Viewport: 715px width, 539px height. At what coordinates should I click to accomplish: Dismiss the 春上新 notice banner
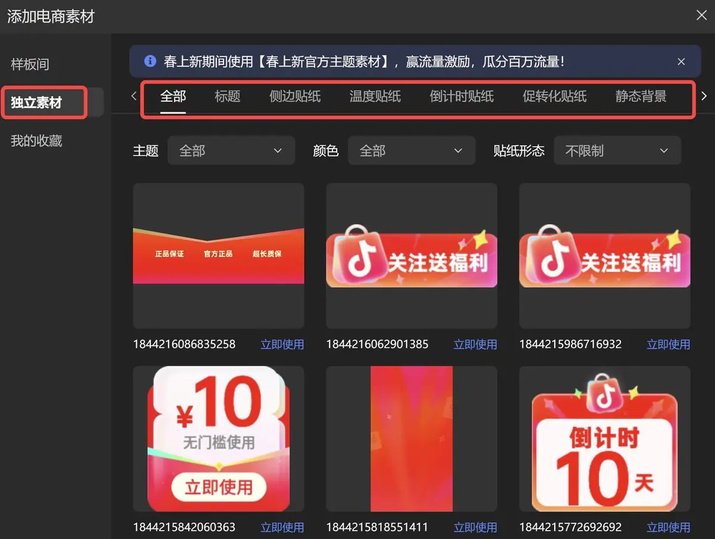pyautogui.click(x=682, y=61)
